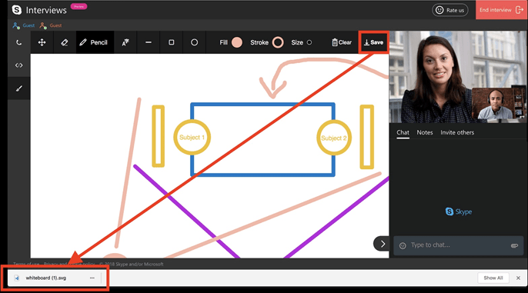528x293 pixels.
Task: Select the rectangle shape tool
Action: 172,42
